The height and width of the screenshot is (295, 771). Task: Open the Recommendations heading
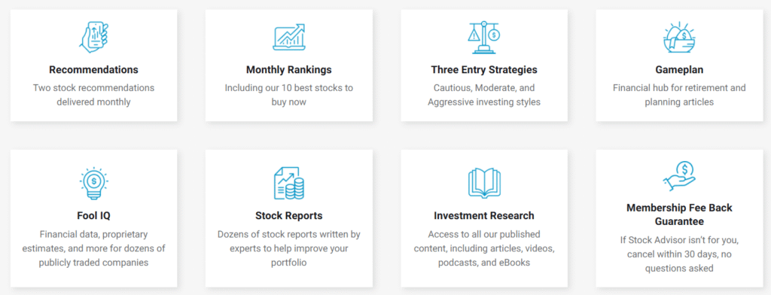[x=93, y=70]
